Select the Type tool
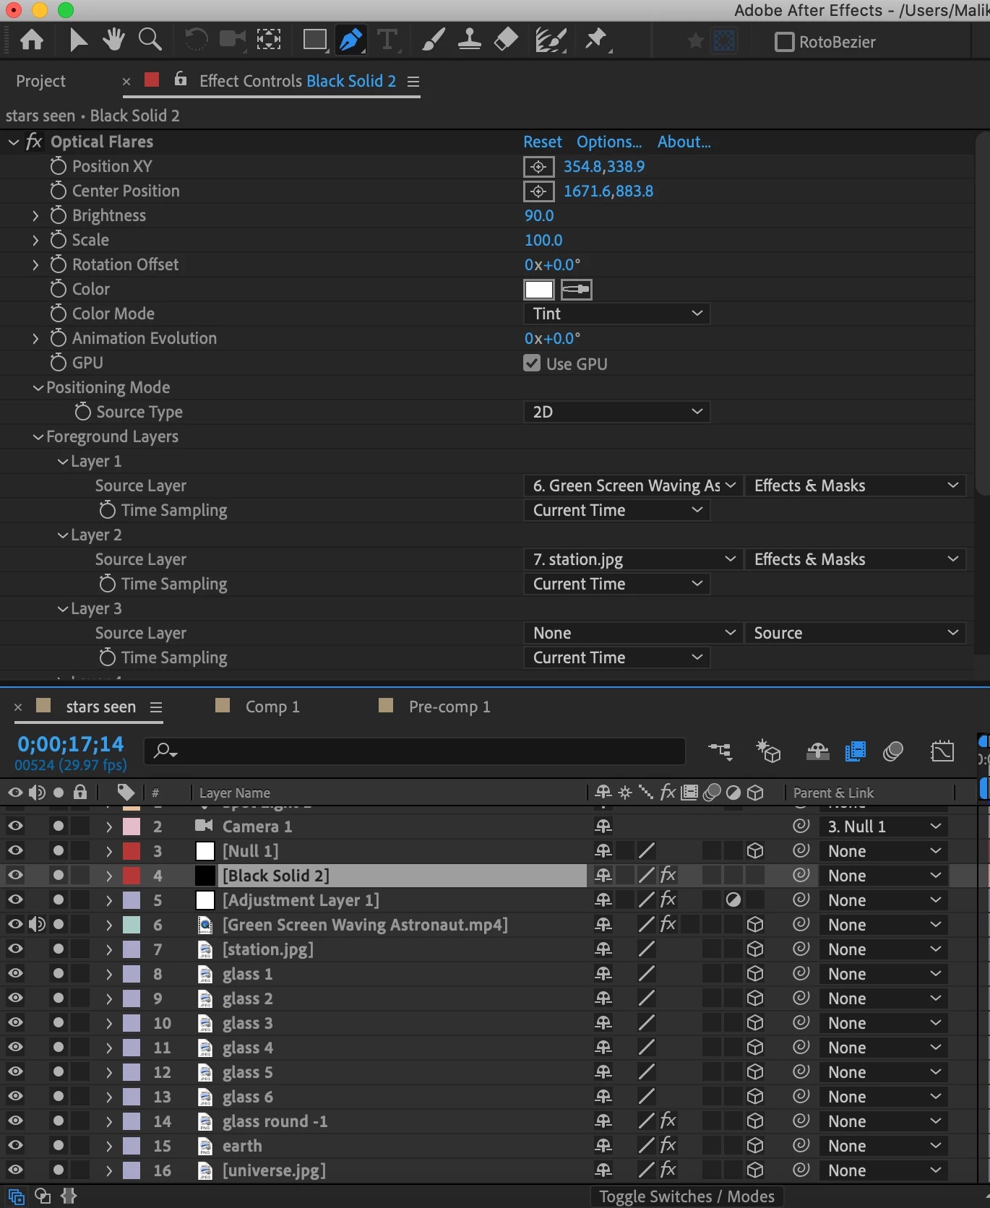Screen dimensions: 990x1208 pyautogui.click(x=387, y=40)
